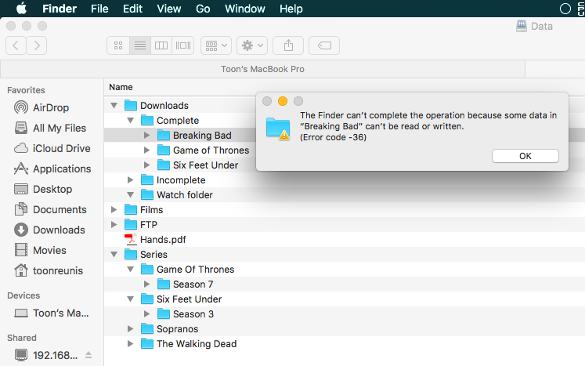
Task: Open the Action gear menu
Action: tap(252, 45)
